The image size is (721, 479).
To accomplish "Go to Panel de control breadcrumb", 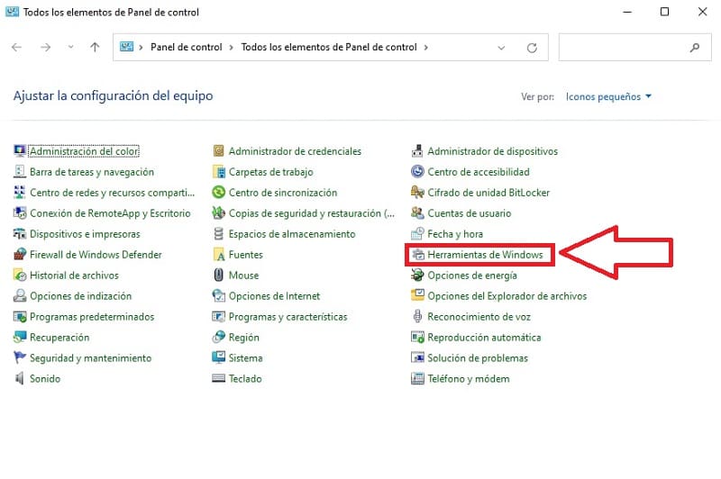I will click(187, 47).
